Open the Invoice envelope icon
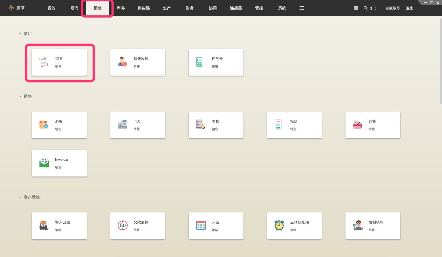442x257 pixels. click(44, 163)
